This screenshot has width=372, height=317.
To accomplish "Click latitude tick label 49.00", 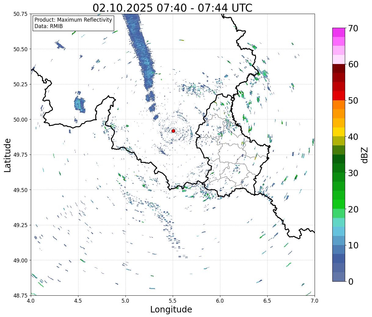I will pos(20,260).
